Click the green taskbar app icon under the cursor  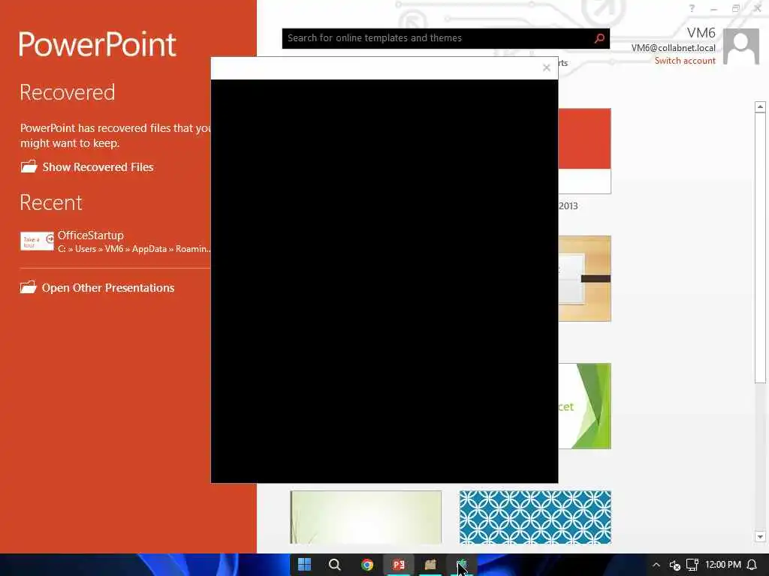(462, 565)
